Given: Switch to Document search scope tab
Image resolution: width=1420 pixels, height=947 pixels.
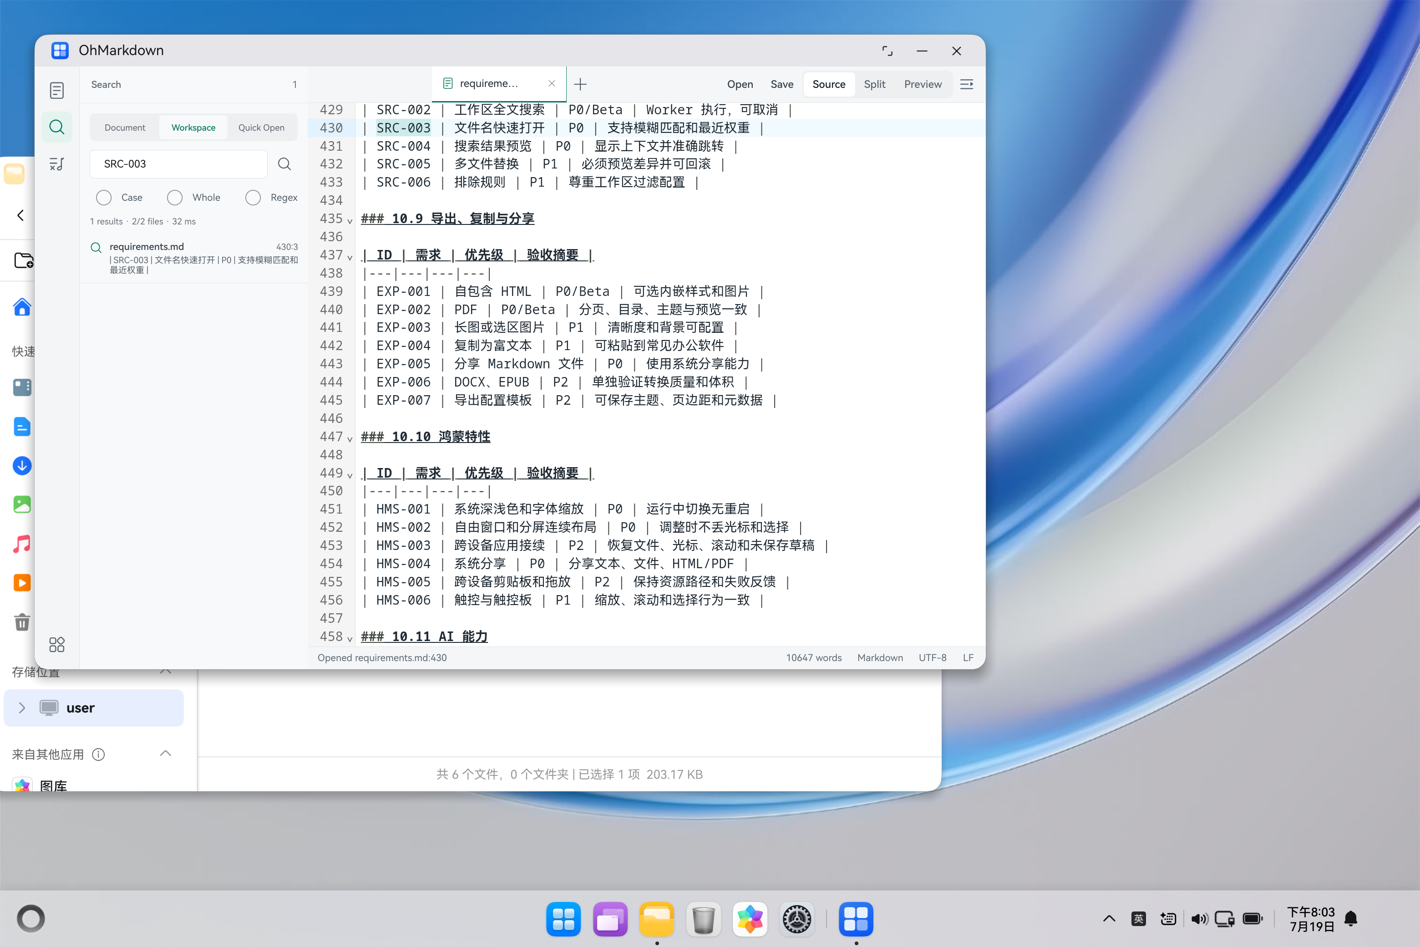Looking at the screenshot, I should [125, 127].
